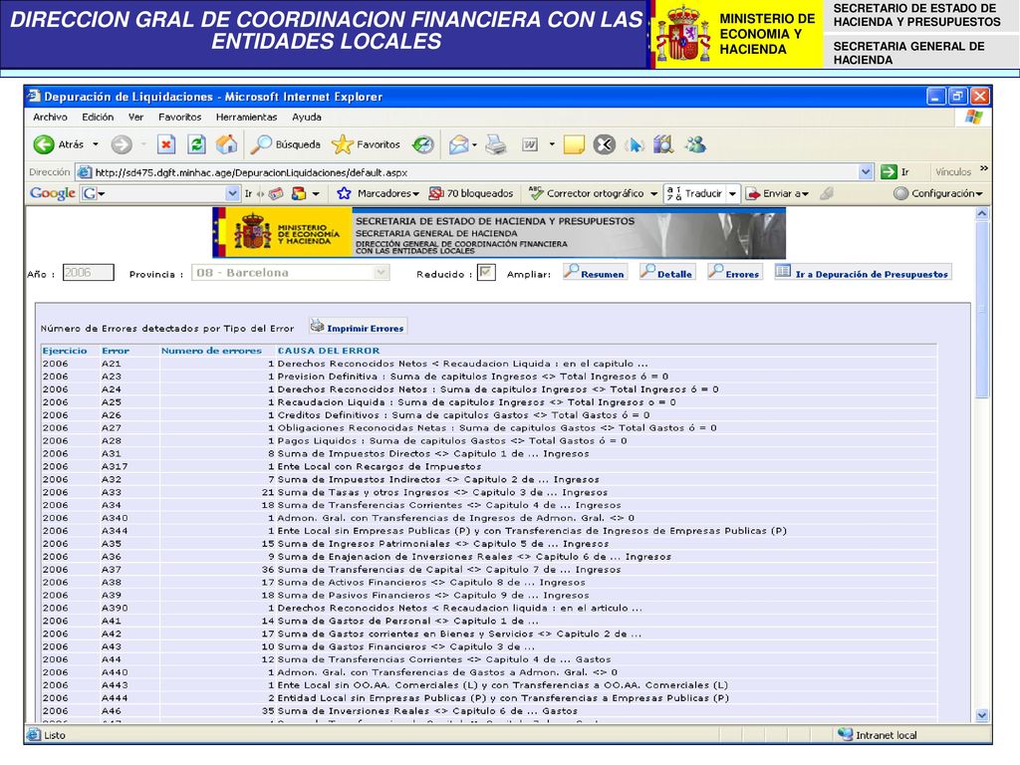1020x765 pixels.
Task: Open the Corrector ortográfico dropdown arrow
Action: click(x=653, y=194)
